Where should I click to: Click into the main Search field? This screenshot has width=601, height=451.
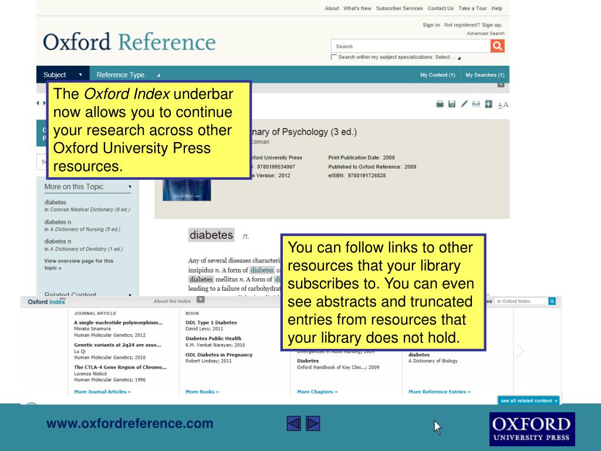coord(410,46)
